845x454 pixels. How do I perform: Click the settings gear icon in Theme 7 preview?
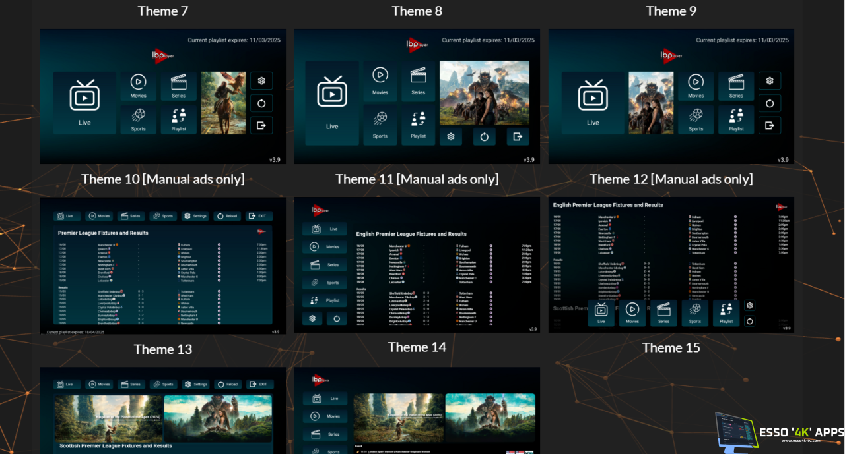tap(261, 81)
